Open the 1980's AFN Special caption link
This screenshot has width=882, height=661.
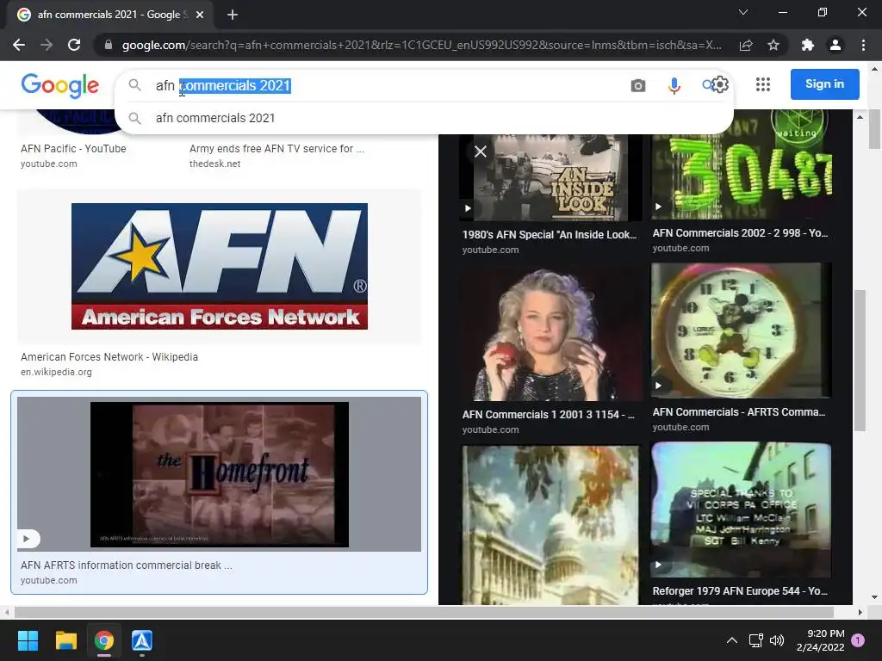(x=550, y=235)
